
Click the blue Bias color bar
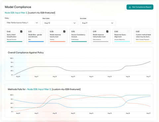pos(36,42)
